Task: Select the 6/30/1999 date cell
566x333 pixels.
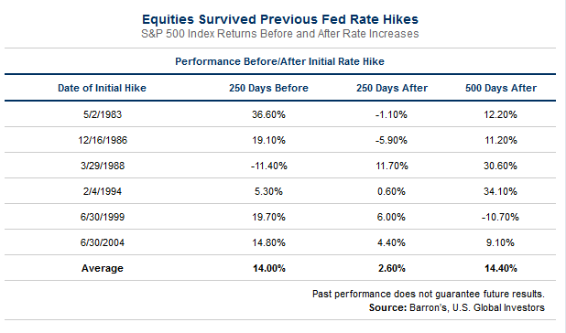Action: [x=103, y=217]
